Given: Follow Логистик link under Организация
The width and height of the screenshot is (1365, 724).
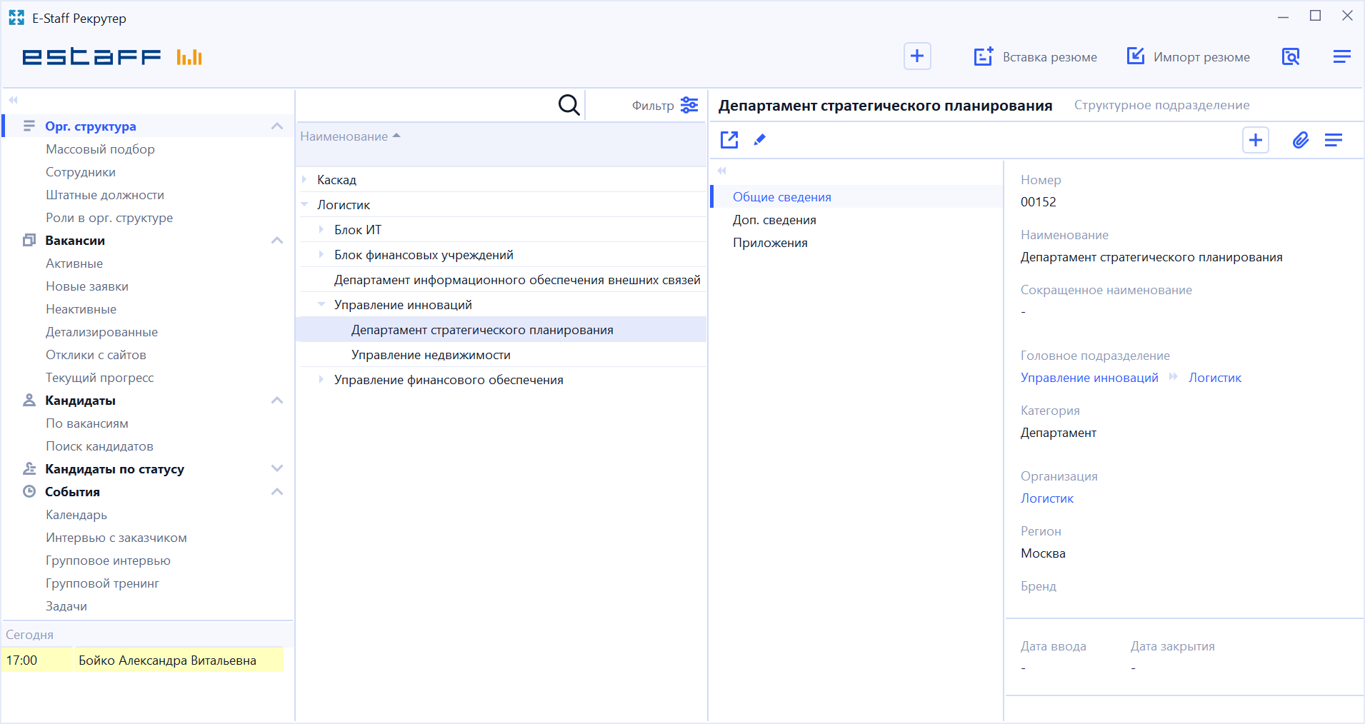Looking at the screenshot, I should pos(1047,498).
